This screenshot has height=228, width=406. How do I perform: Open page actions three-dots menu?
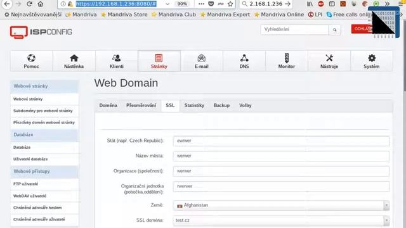(201, 4)
